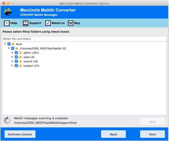Expand the sales folder node
Image resolution: width=169 pixels, height=141 pixels.
click(12, 57)
